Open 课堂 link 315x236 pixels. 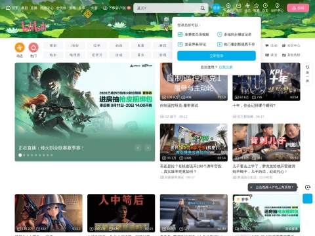pos(271,55)
